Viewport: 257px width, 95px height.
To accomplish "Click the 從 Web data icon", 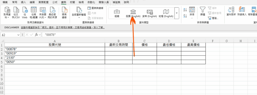I will coord(25,13).
